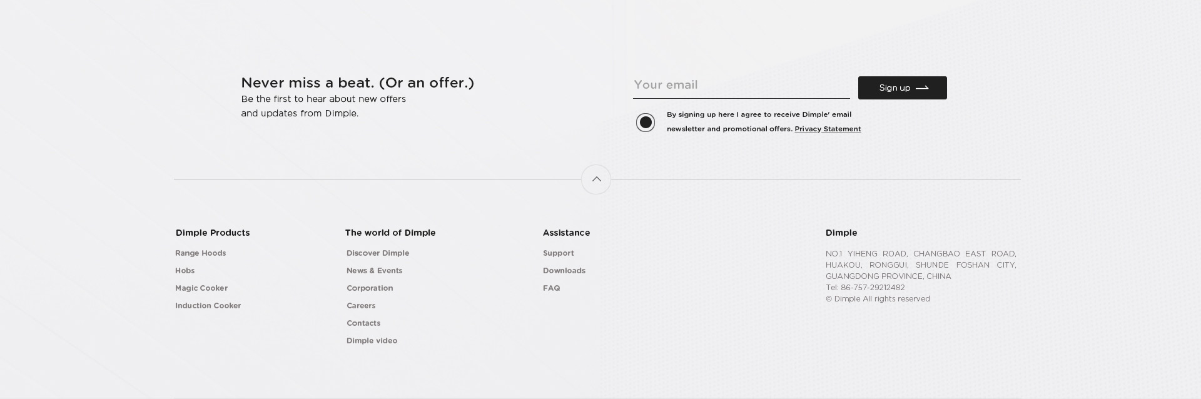This screenshot has height=399, width=1201.
Task: Visit the Discover Dimple page
Action: click(378, 253)
